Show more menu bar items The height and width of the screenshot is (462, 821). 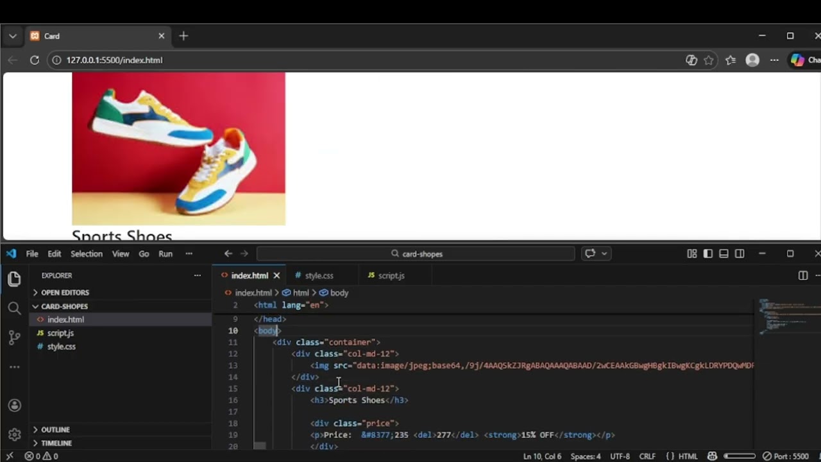pos(189,253)
